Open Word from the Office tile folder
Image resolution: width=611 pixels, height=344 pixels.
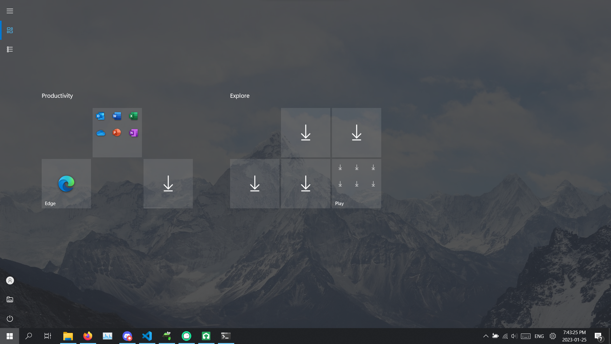pyautogui.click(x=117, y=116)
